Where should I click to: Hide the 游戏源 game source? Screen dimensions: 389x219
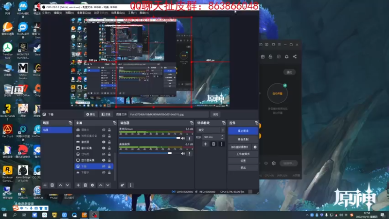(x=104, y=142)
